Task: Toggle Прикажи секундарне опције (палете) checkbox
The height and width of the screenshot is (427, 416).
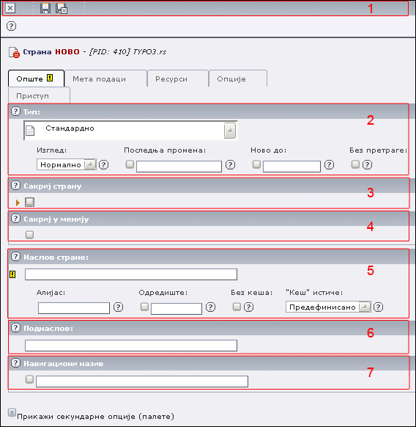Action: (12, 412)
